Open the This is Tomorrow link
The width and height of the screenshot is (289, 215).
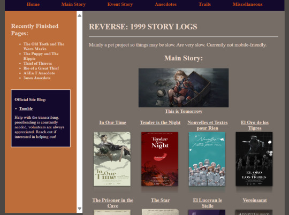coord(184,111)
